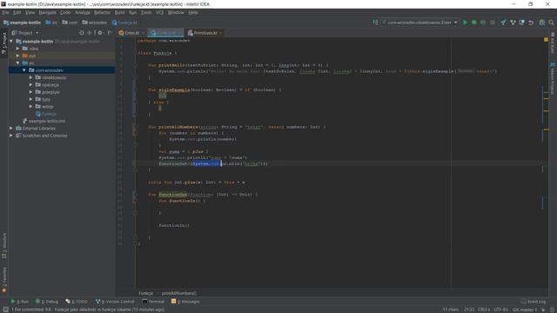557x313 pixels.
Task: Open Structure tool window on left edge
Action: pyautogui.click(x=4, y=245)
